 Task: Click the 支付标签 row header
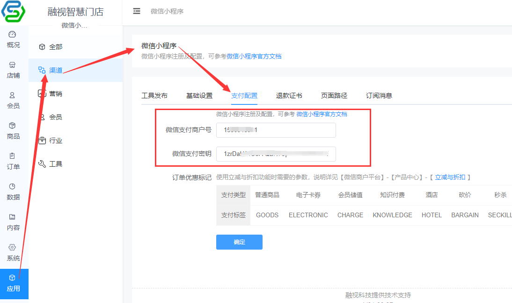pos(234,215)
